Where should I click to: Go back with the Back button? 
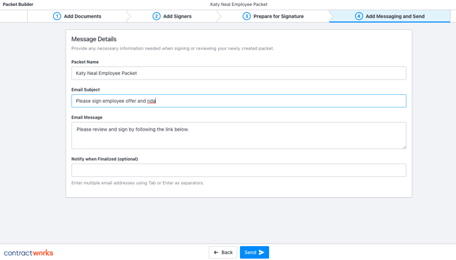pos(223,253)
